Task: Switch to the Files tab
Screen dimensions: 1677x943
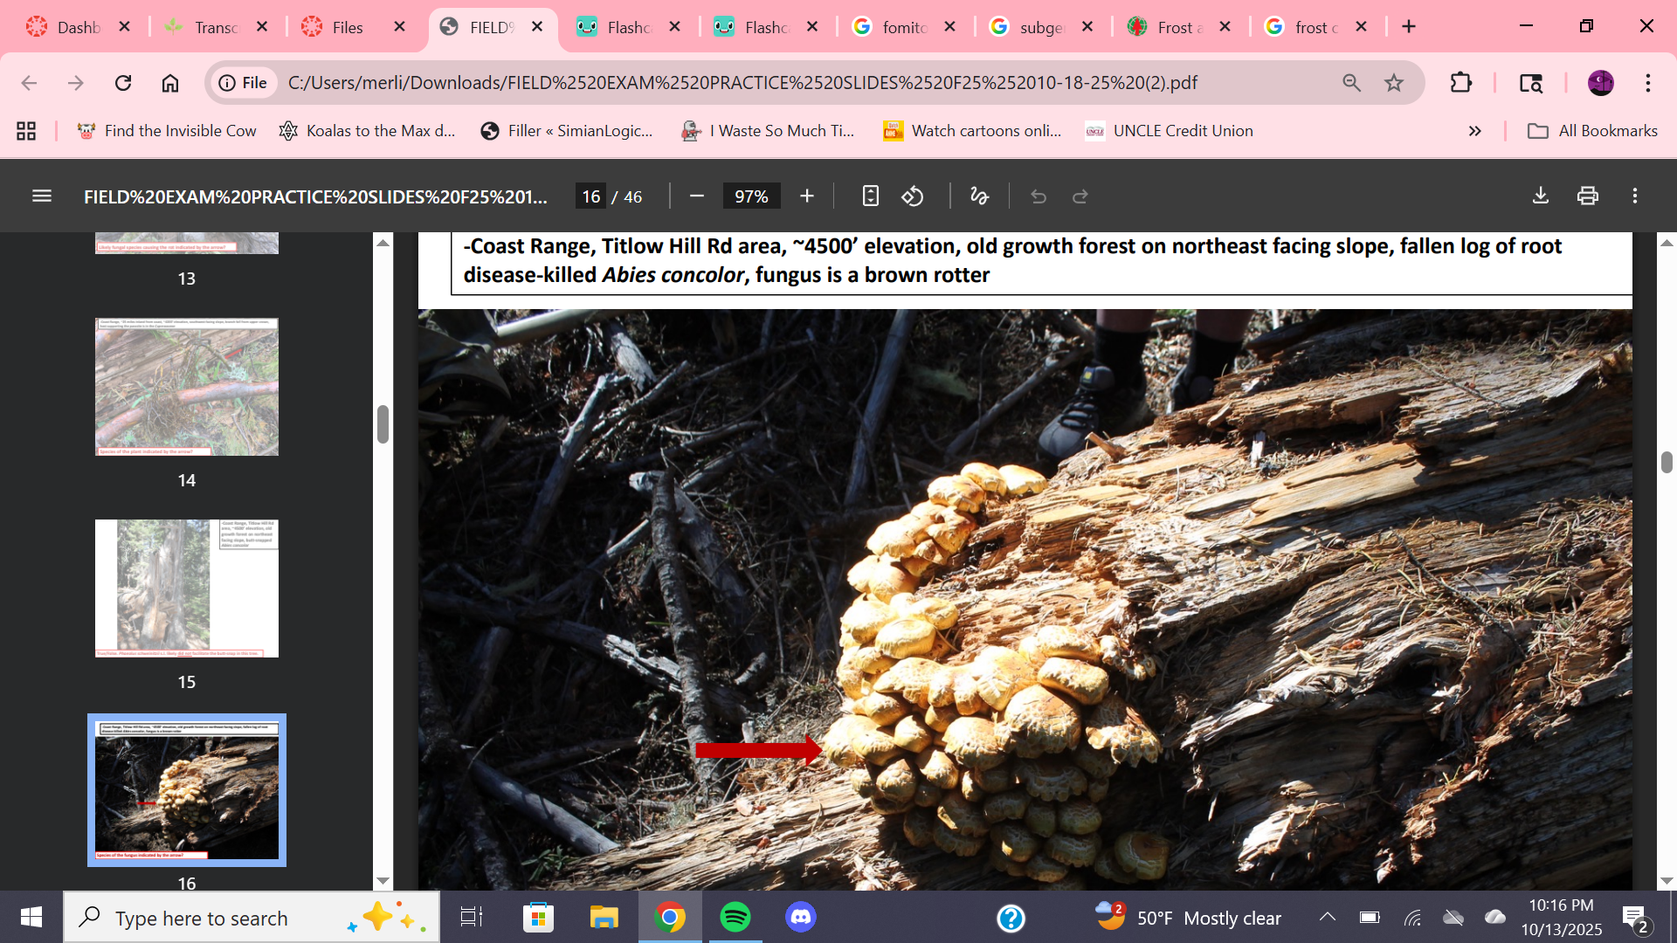Action: [347, 27]
